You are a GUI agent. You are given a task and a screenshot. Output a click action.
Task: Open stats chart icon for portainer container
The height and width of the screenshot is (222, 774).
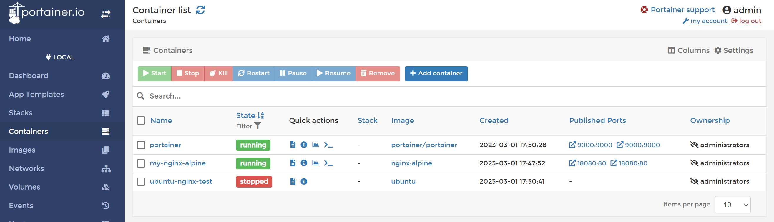coord(315,145)
